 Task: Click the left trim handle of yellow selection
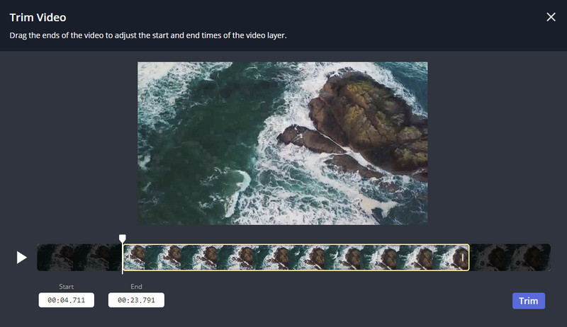coord(129,258)
